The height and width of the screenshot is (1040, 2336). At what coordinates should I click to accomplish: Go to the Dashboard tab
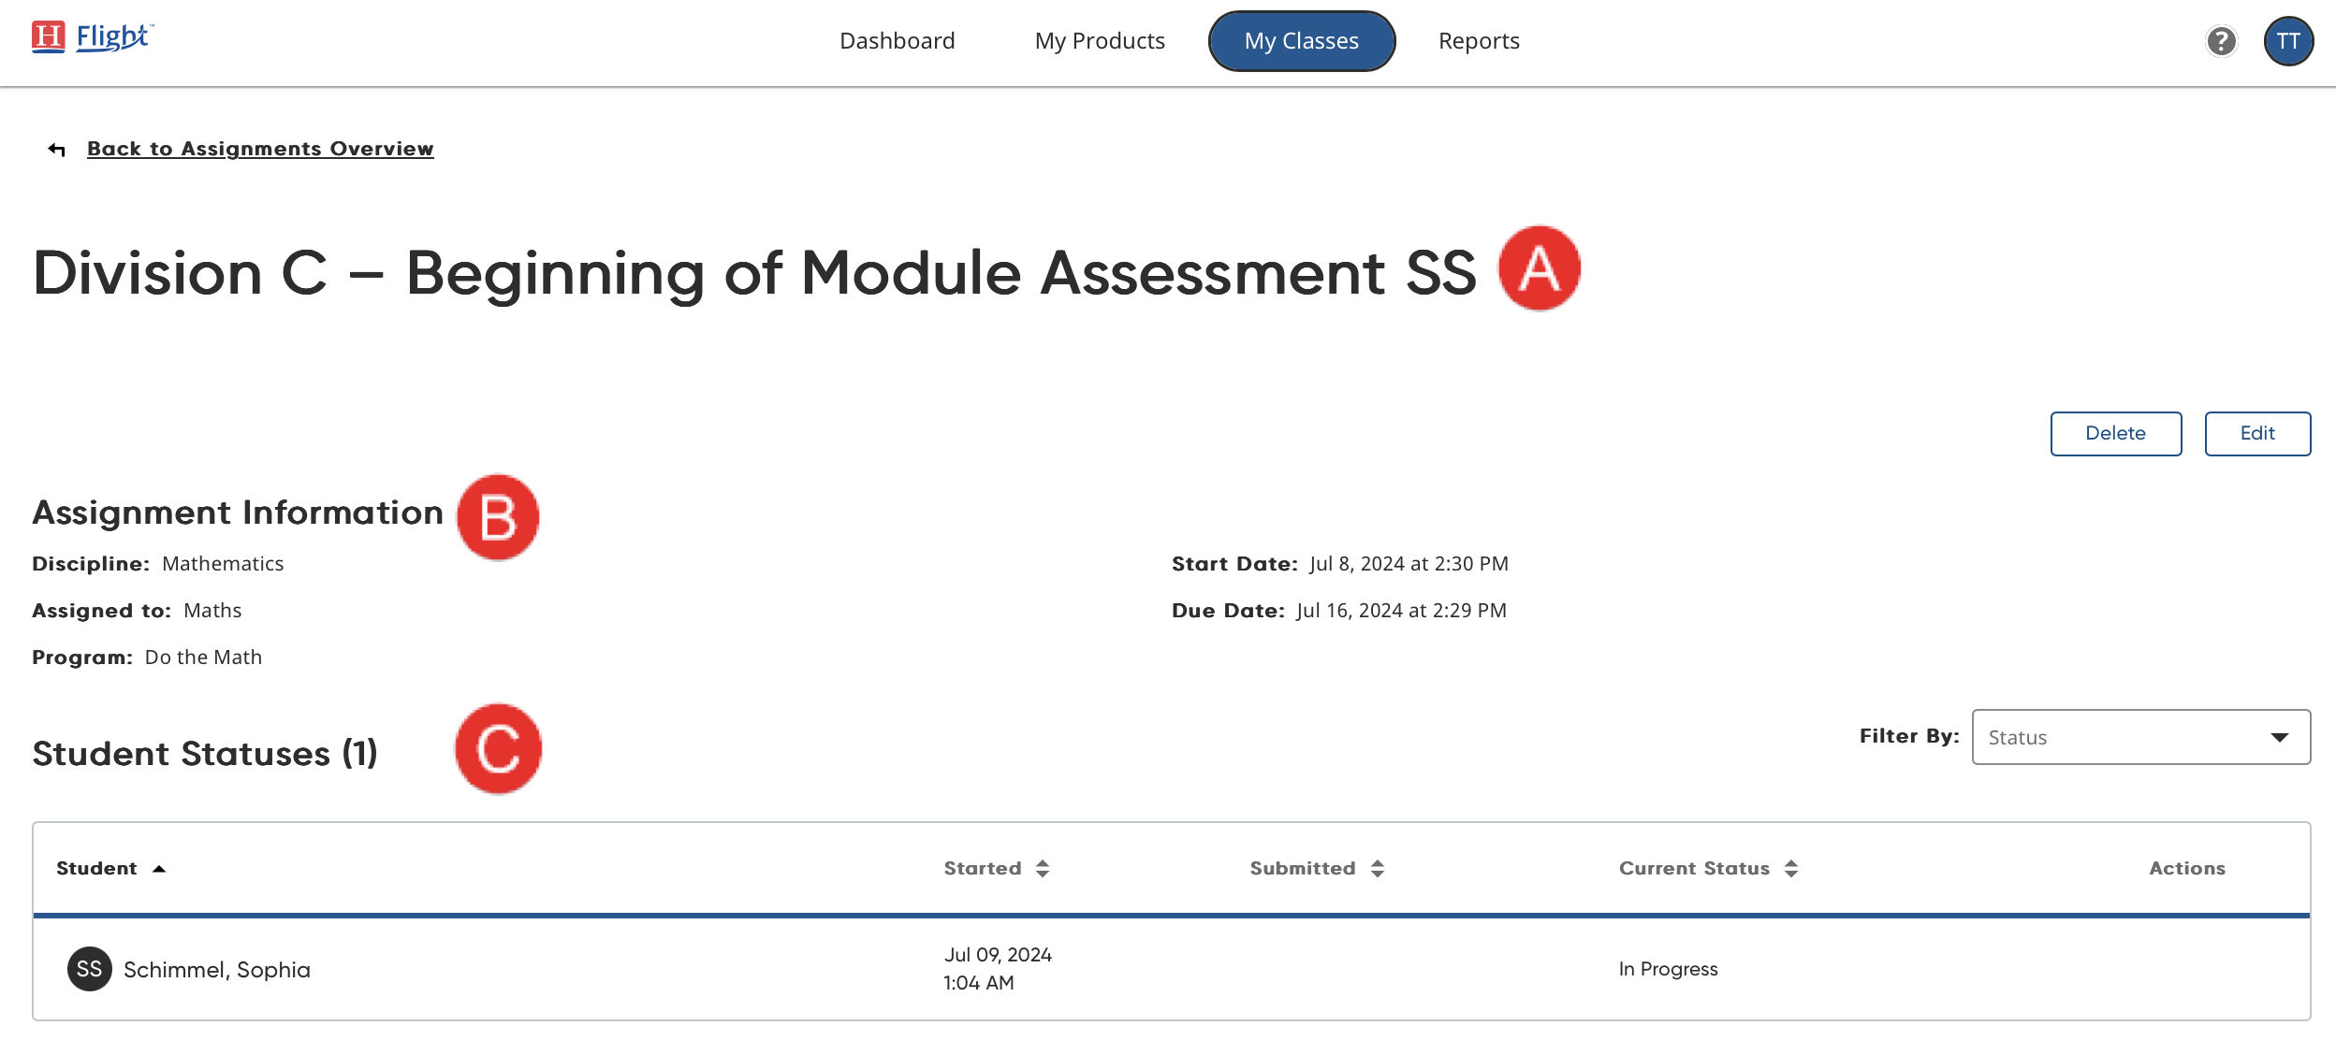tap(897, 41)
